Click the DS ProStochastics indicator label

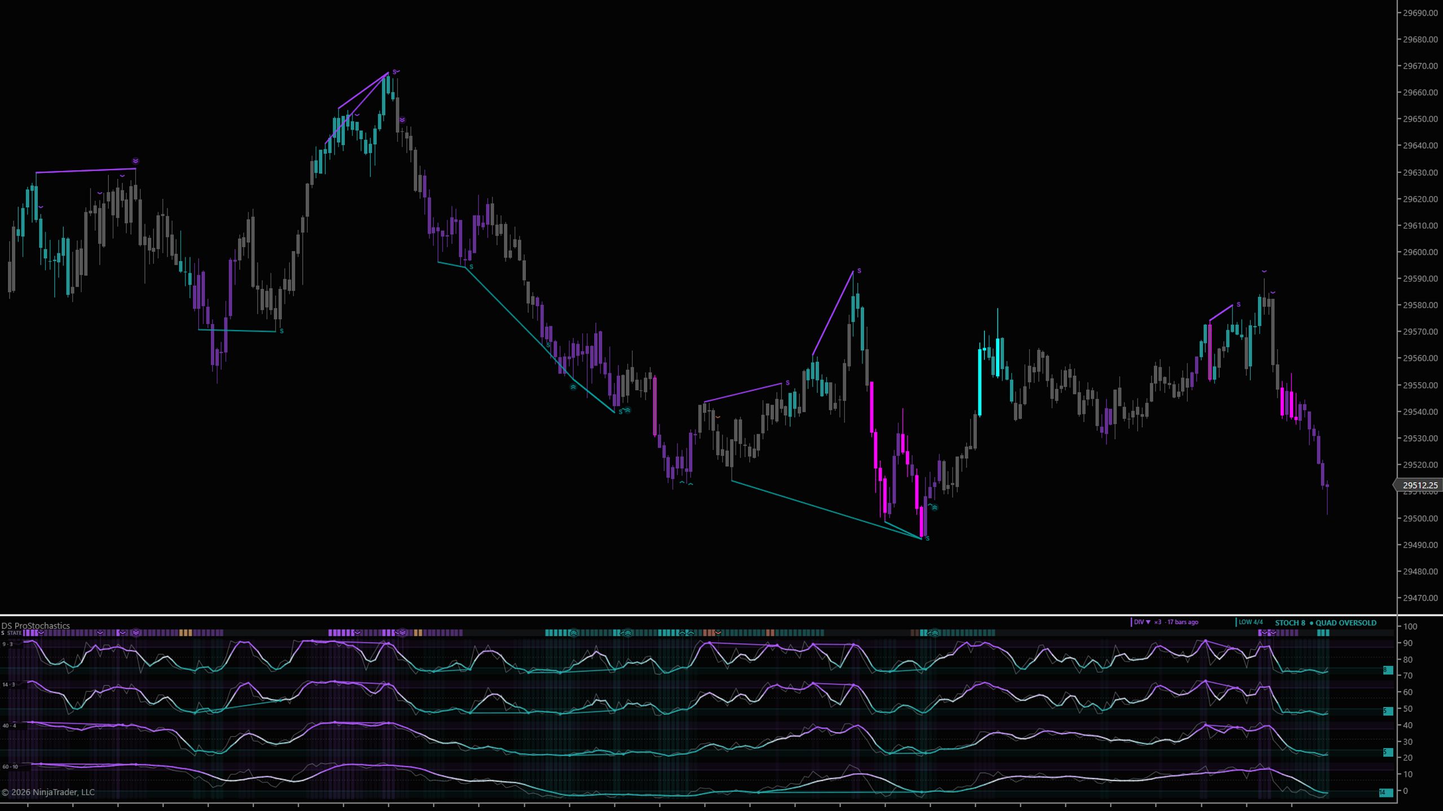(x=36, y=626)
